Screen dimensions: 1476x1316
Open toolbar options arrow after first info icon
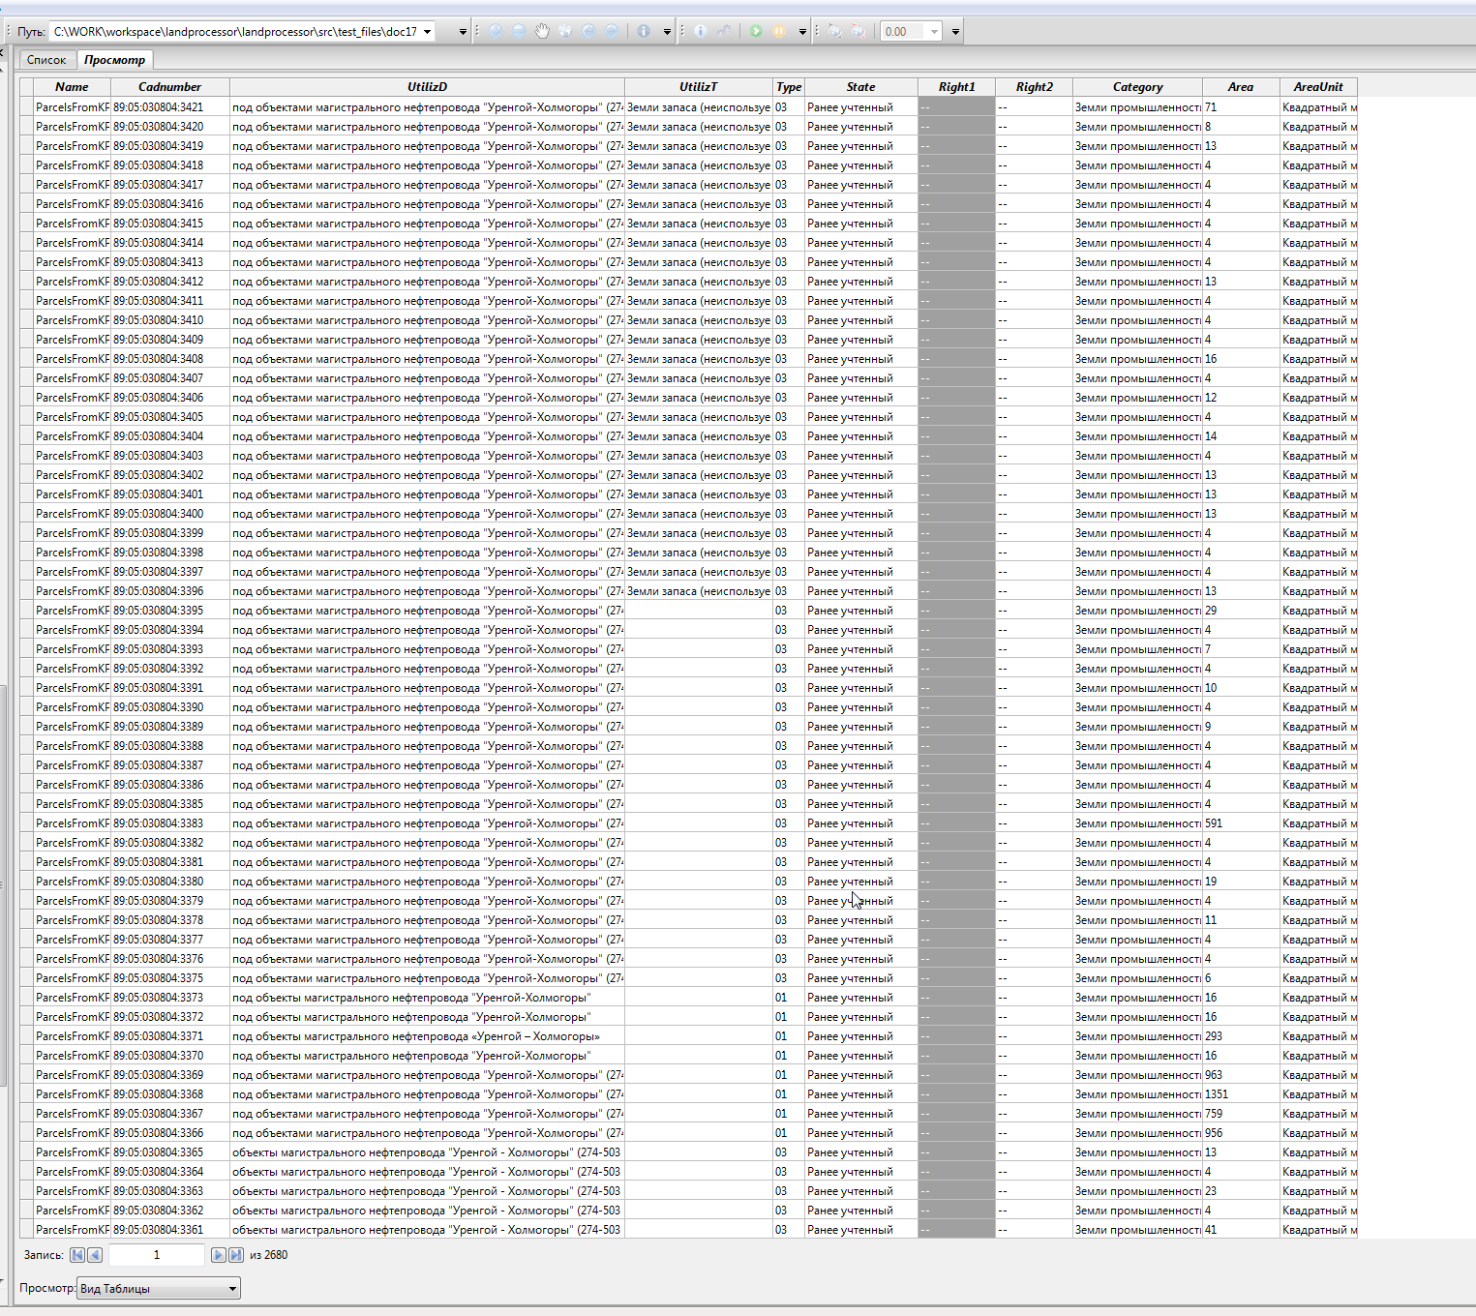tap(667, 32)
